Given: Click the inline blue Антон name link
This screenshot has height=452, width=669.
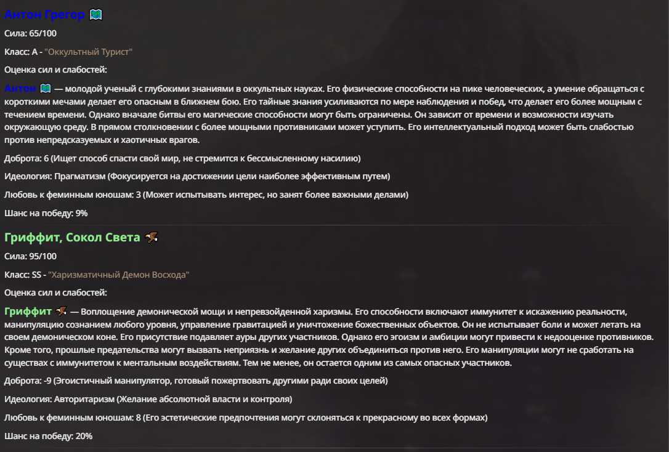Looking at the screenshot, I should (x=20, y=89).
